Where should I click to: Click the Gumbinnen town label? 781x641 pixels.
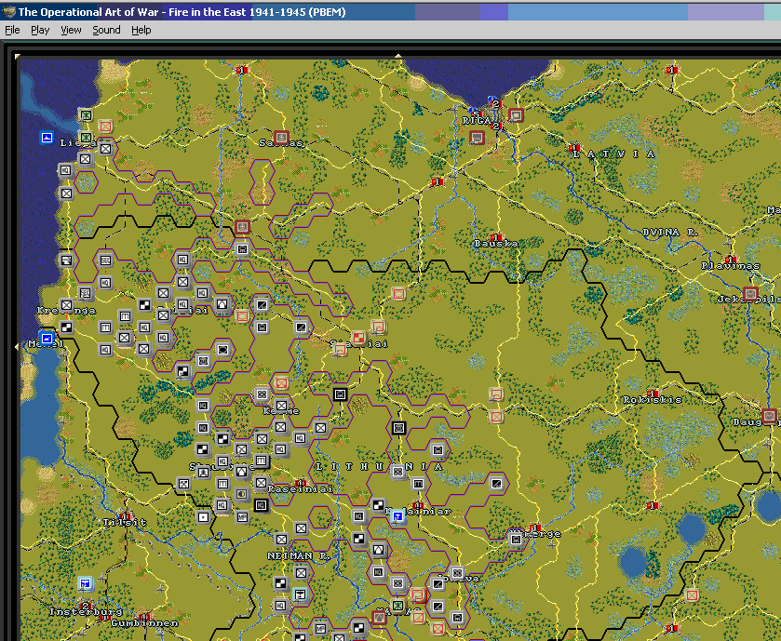click(x=144, y=623)
